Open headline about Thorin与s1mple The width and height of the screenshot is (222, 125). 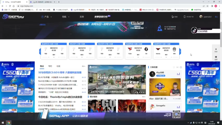pyautogui.click(x=60, y=97)
